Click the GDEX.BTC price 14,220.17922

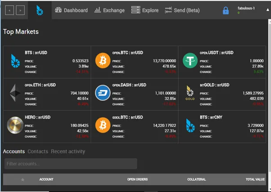coord(165,125)
